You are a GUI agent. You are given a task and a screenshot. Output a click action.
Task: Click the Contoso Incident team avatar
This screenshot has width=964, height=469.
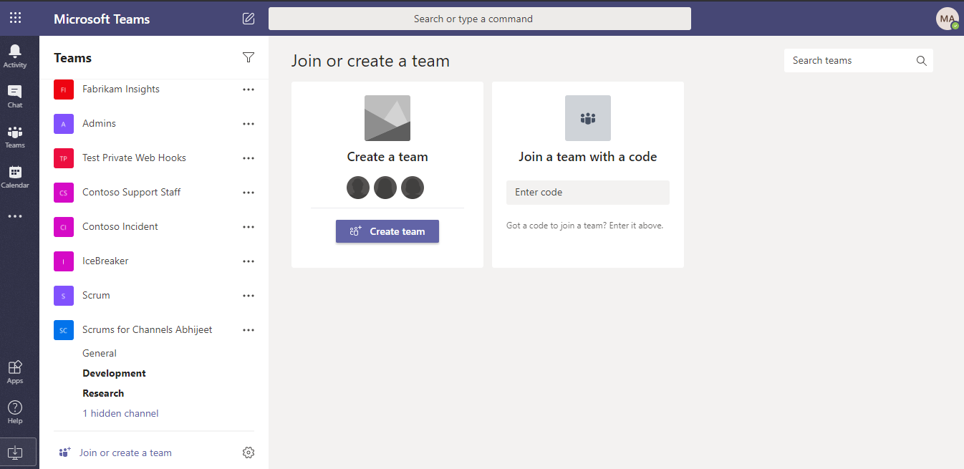click(64, 227)
